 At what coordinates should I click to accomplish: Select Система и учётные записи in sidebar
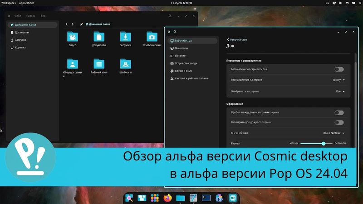point(192,78)
